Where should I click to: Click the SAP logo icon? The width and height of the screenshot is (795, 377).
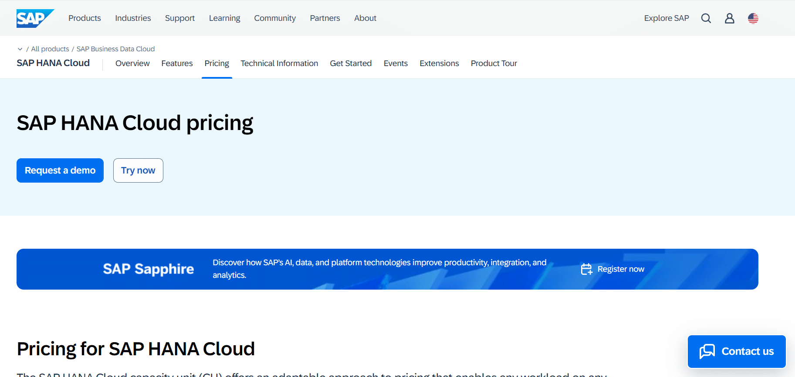(35, 18)
